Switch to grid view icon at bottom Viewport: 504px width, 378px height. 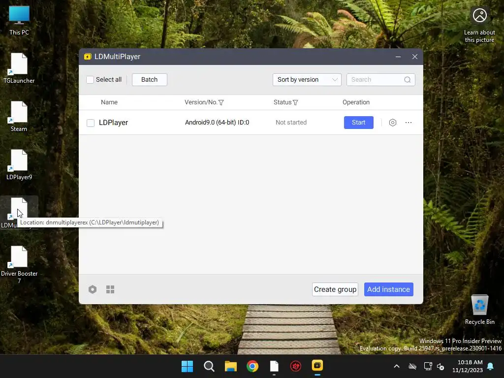pyautogui.click(x=110, y=289)
